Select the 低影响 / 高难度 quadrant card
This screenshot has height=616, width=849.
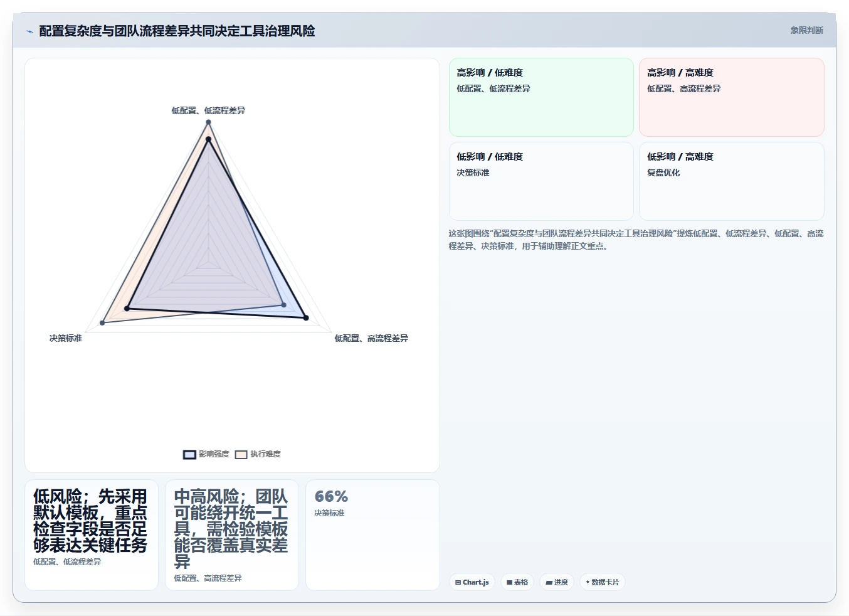(732, 181)
